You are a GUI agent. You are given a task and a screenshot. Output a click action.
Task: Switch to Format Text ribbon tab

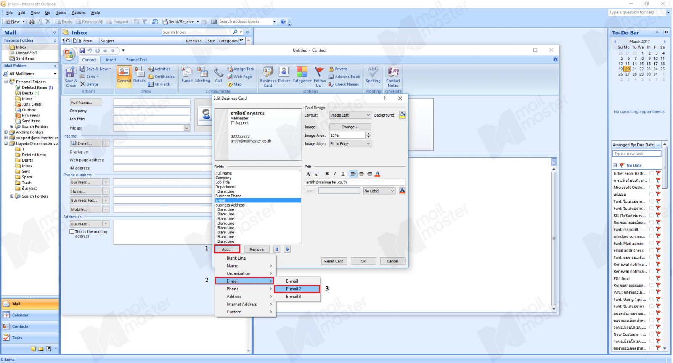(137, 60)
